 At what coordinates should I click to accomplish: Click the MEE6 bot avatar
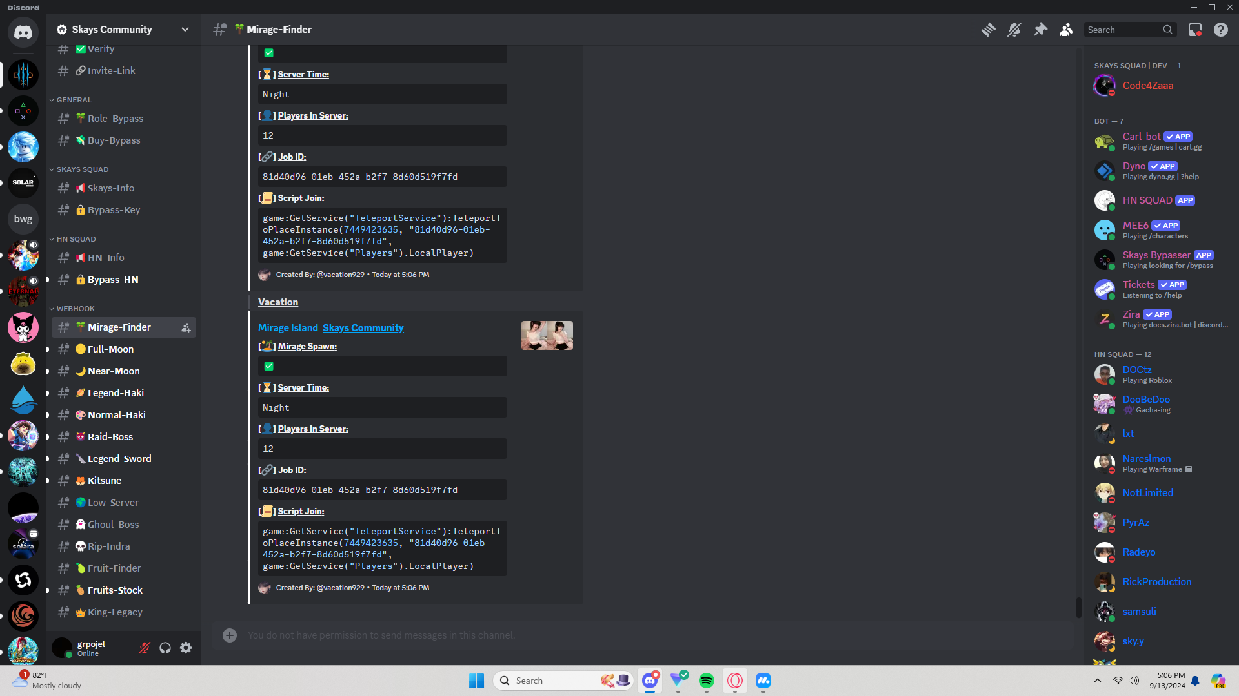(x=1104, y=230)
